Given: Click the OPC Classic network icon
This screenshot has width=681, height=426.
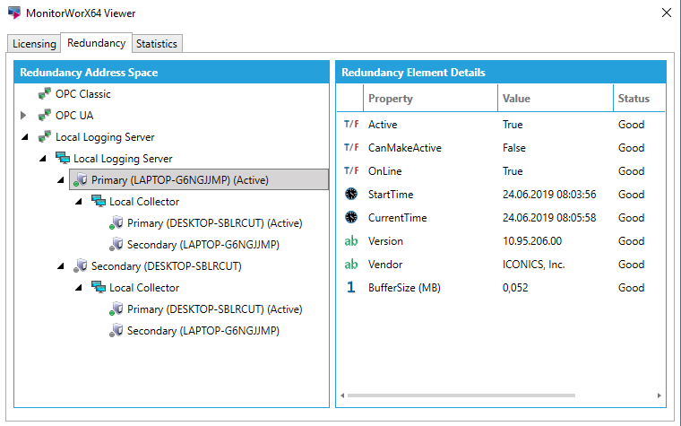Looking at the screenshot, I should pos(44,93).
